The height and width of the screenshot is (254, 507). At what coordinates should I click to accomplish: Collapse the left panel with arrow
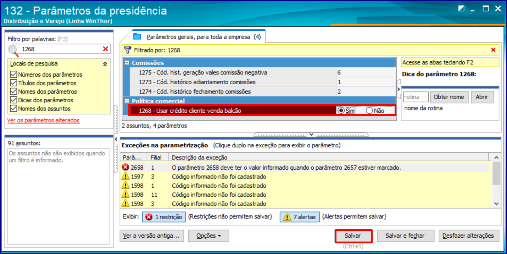point(116,139)
